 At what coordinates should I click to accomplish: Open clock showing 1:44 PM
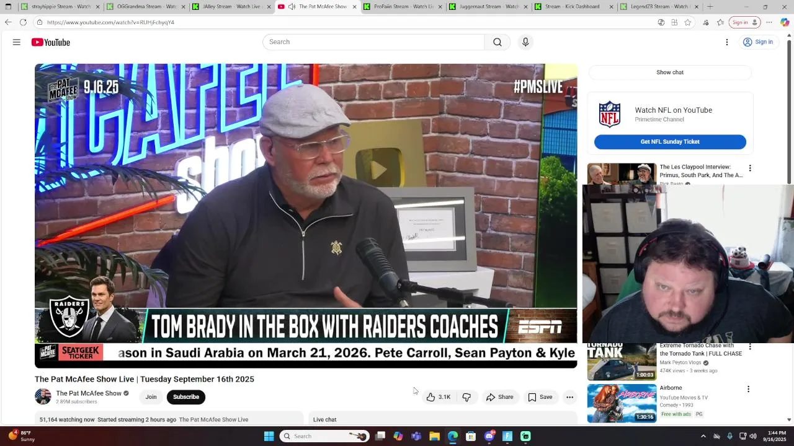pyautogui.click(x=776, y=436)
